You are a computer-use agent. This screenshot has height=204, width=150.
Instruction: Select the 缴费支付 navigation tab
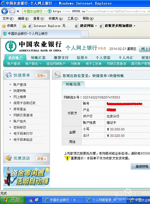[61, 58]
